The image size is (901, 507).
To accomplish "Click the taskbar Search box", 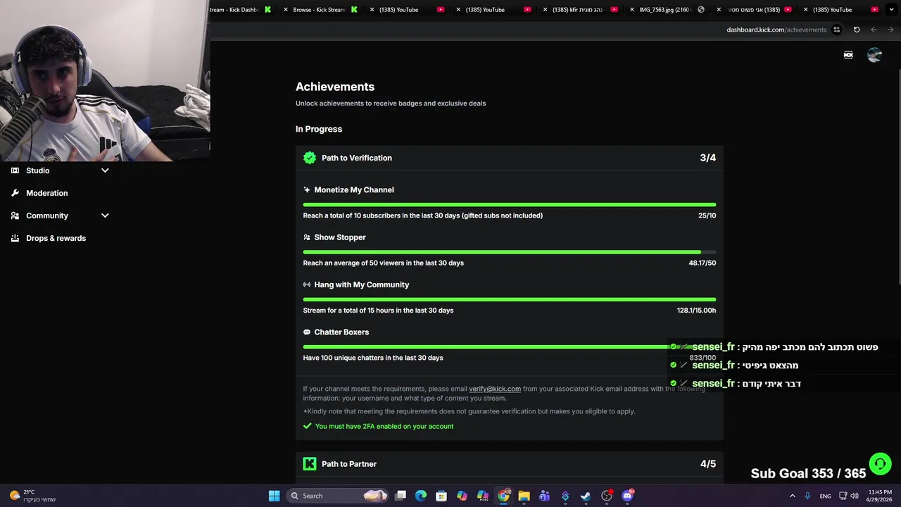I will pos(339,496).
